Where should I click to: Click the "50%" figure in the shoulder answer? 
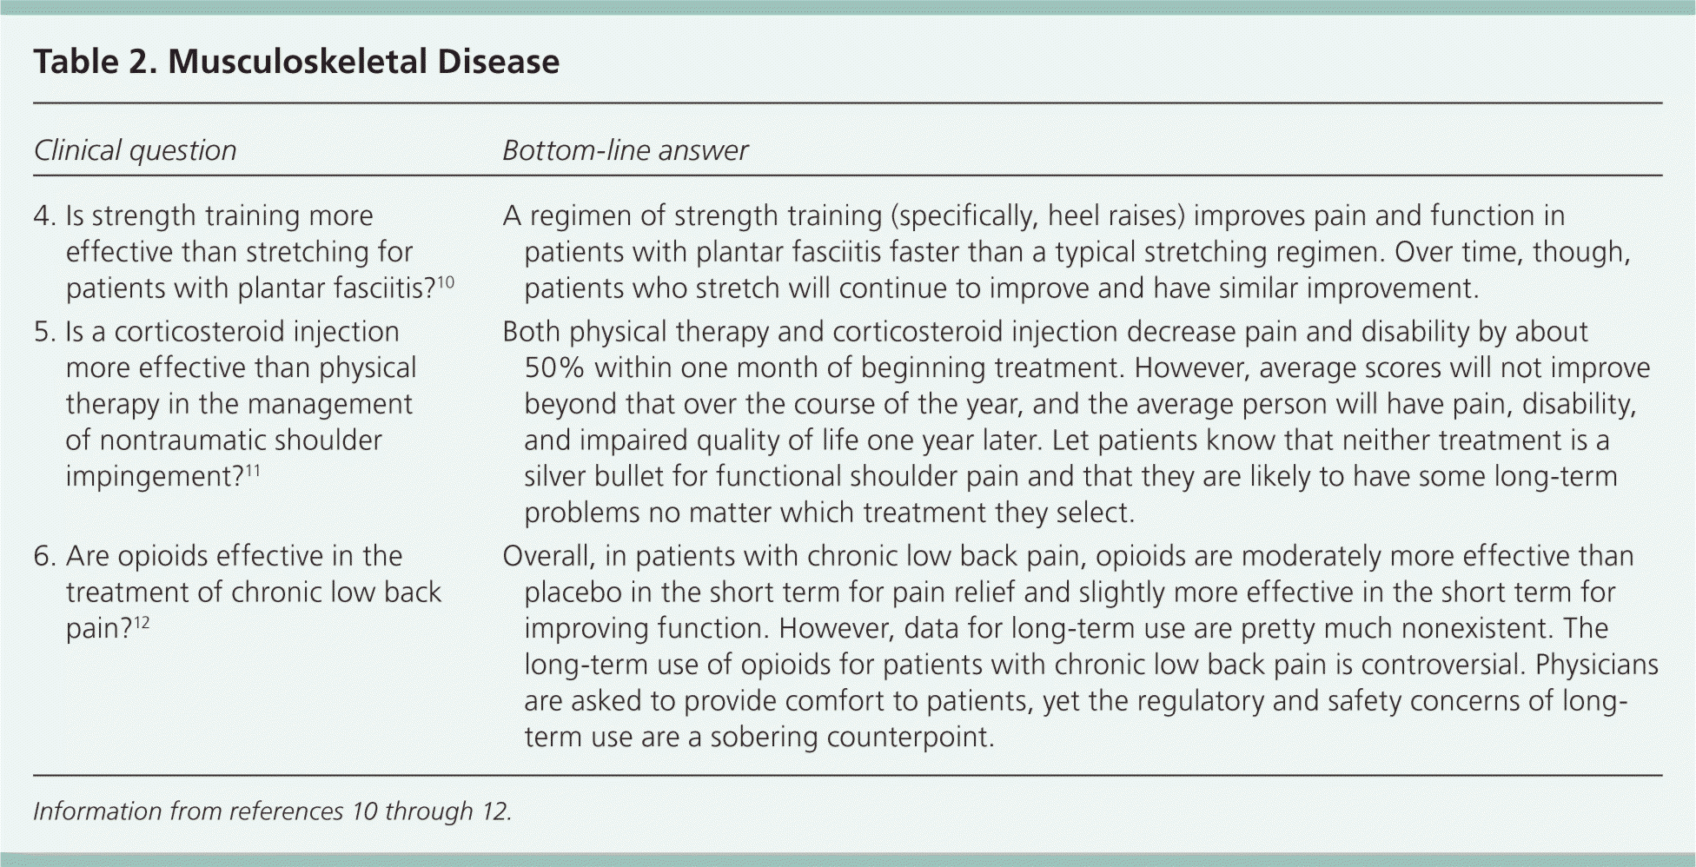tap(554, 368)
